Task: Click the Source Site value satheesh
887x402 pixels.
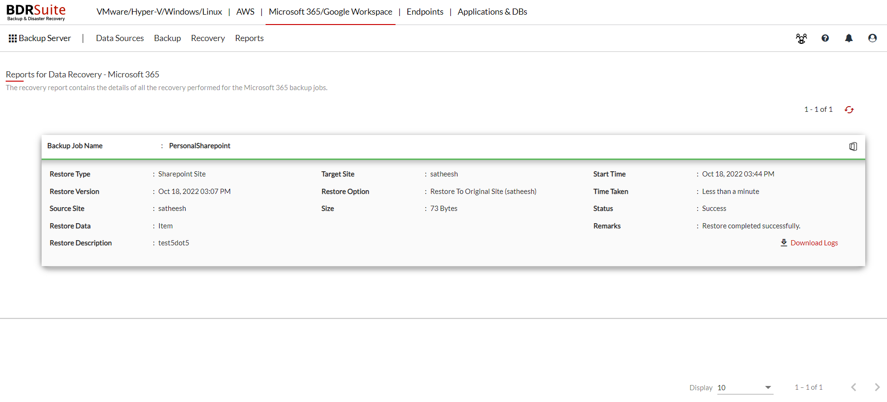Action: click(172, 209)
